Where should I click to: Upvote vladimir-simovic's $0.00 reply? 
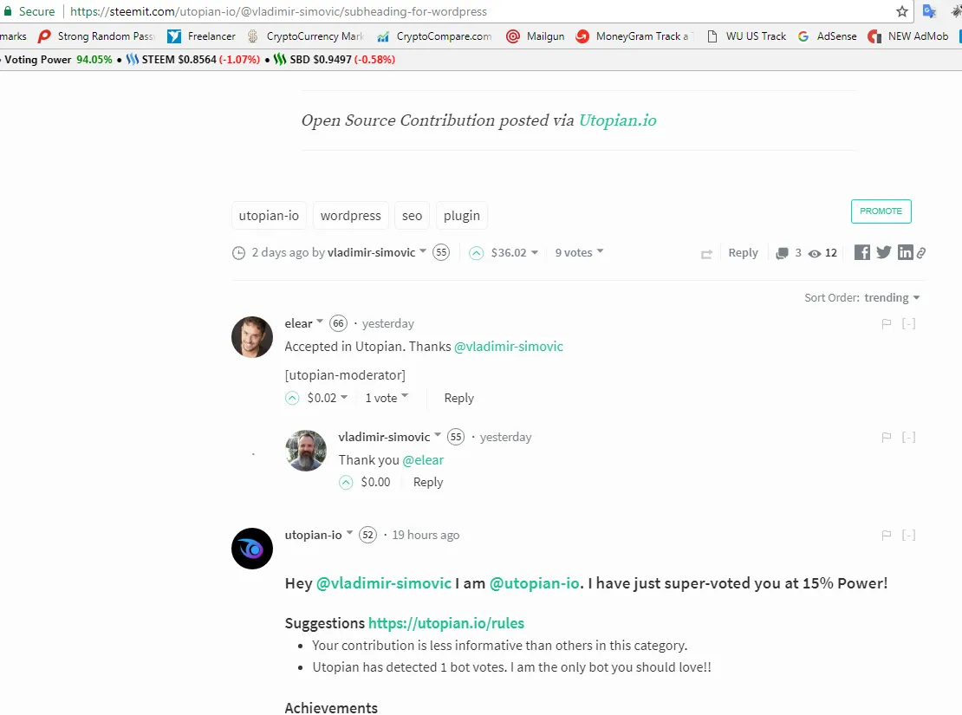tap(346, 483)
